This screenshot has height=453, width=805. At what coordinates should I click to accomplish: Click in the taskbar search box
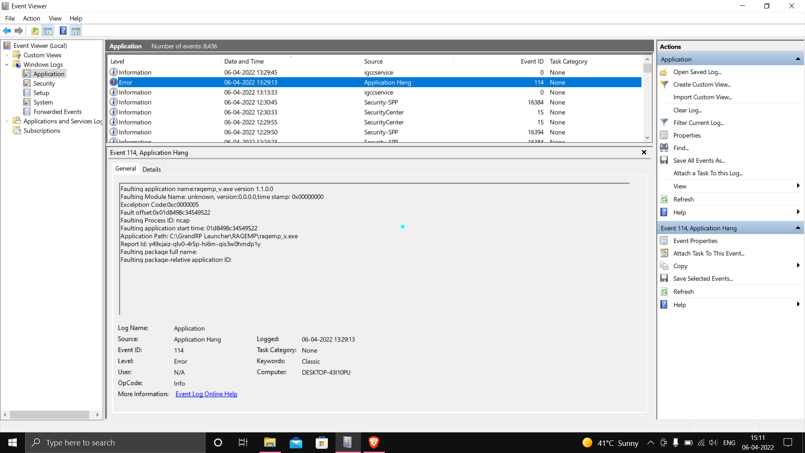point(115,443)
